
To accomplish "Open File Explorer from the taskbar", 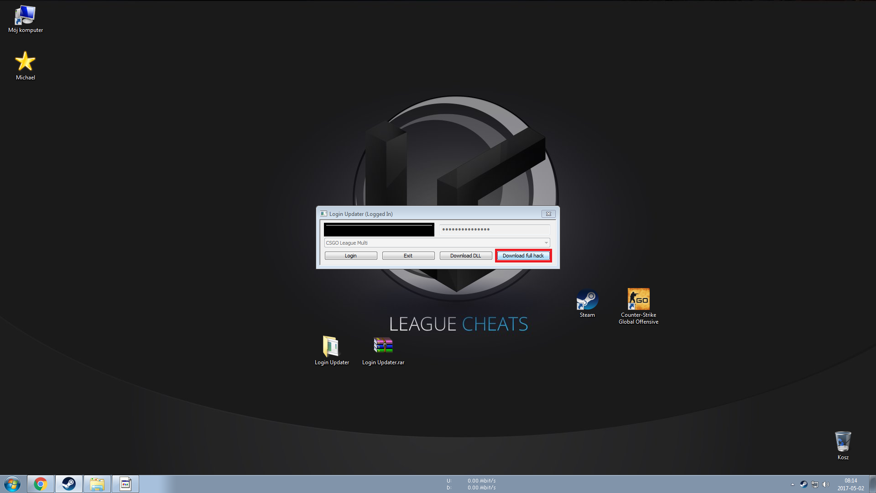I will (x=97, y=484).
